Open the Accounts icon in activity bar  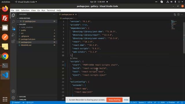(13, 91)
